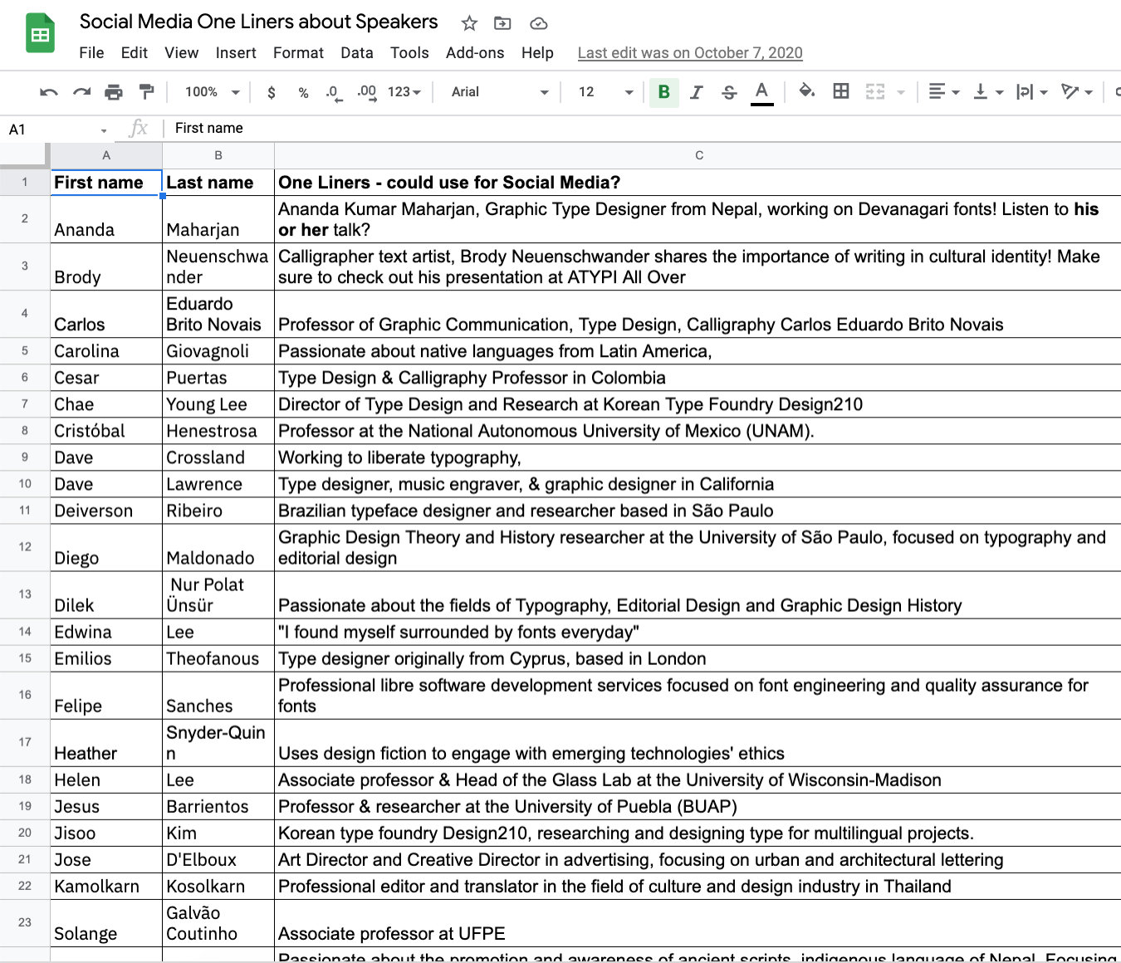Select the 'Nur Polat Ünsür' cell
The image size is (1121, 963).
pyautogui.click(x=218, y=594)
